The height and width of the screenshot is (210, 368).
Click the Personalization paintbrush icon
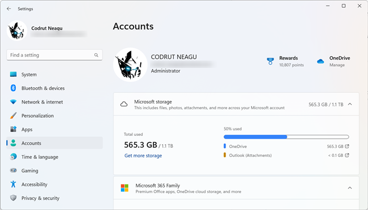click(14, 115)
